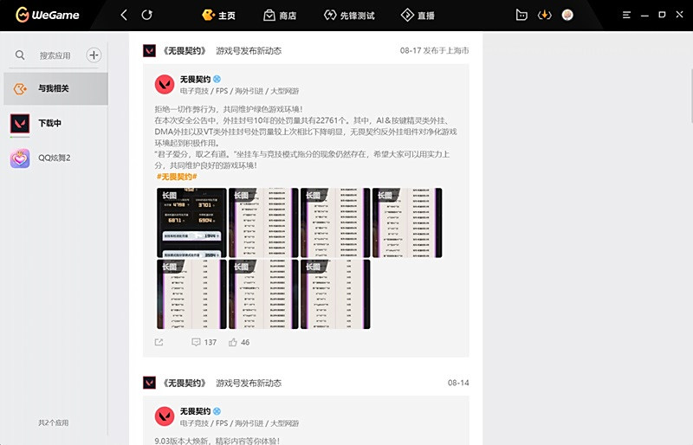693x445 pixels.
Task: Open the messages mailbox icon in title bar
Action: coord(521,15)
